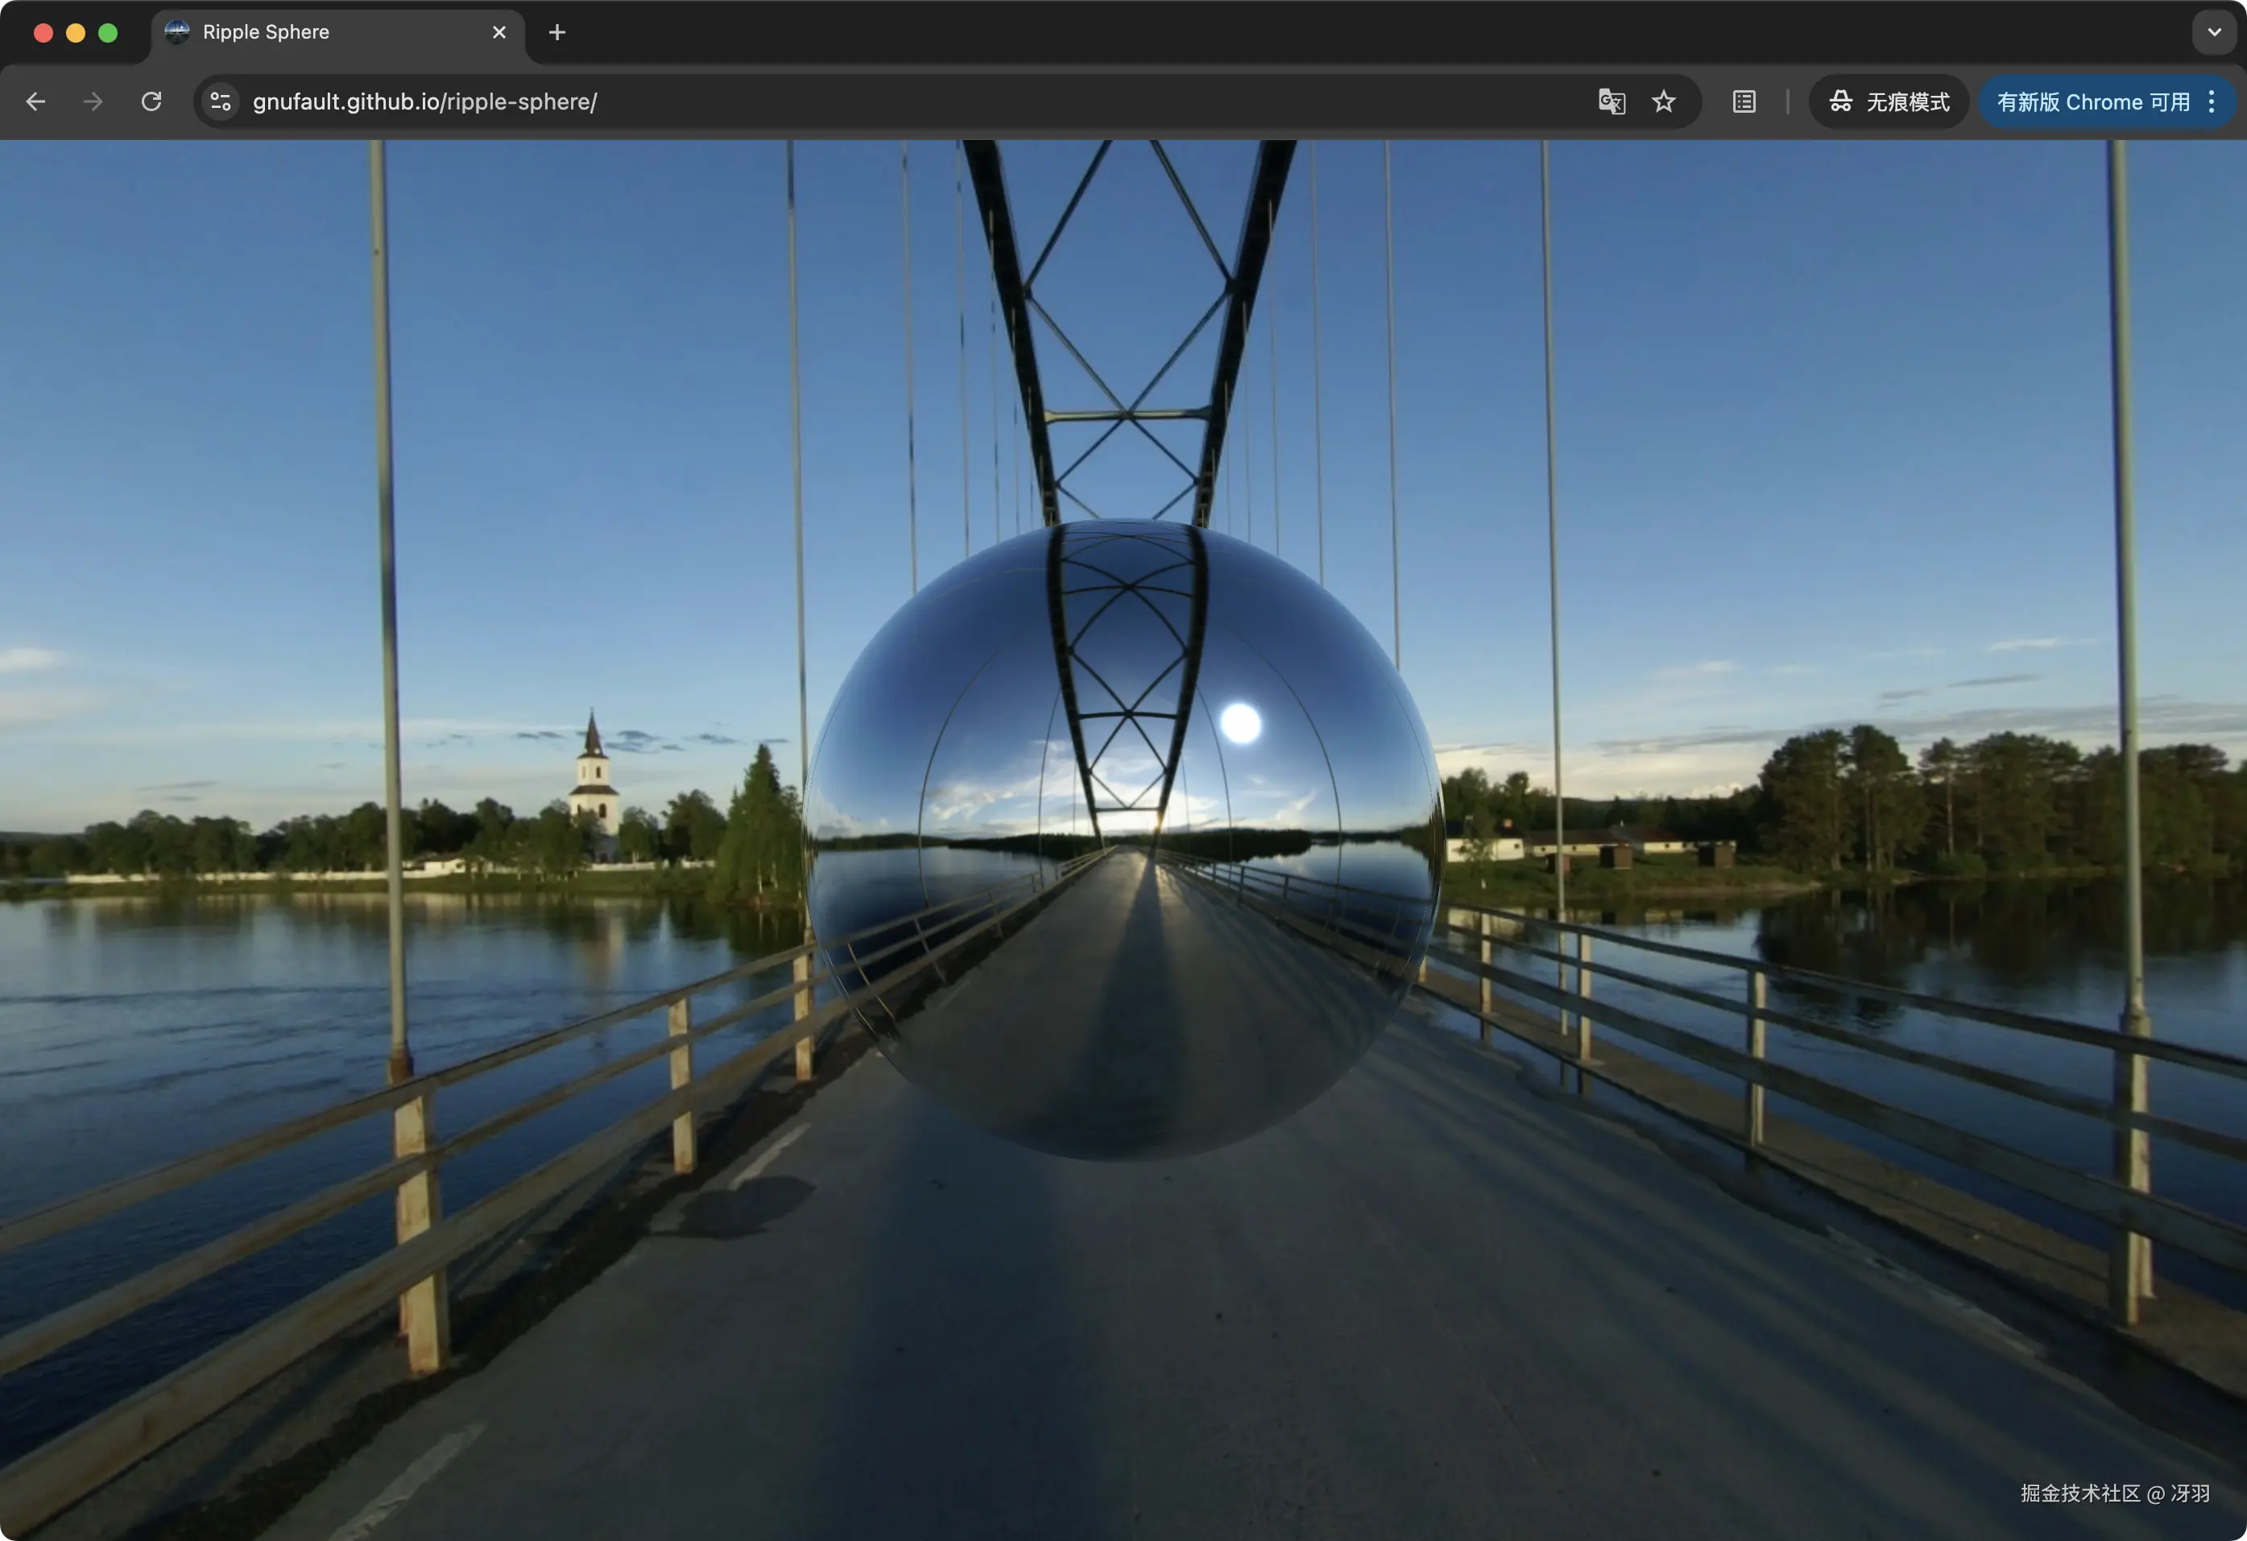Click the green window zoom button

(108, 32)
